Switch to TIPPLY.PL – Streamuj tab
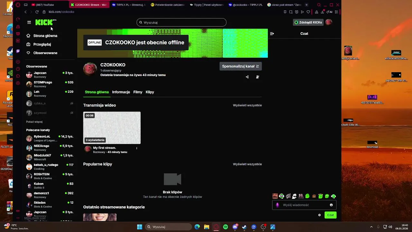This screenshot has height=232, width=412. click(129, 5)
